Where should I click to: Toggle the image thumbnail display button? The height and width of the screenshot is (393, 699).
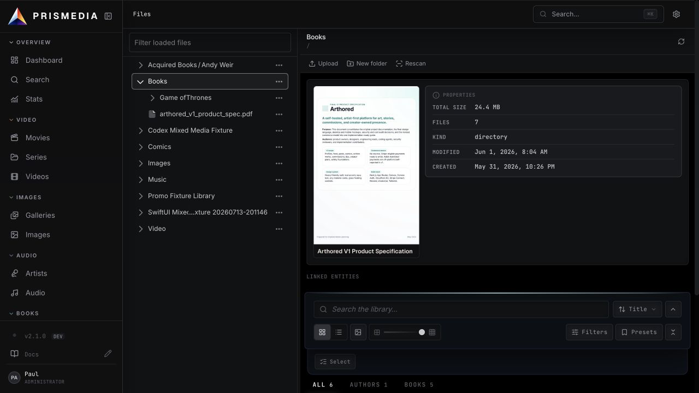[358, 332]
